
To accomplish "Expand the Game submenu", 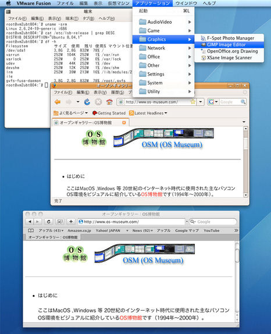I will [x=163, y=31].
